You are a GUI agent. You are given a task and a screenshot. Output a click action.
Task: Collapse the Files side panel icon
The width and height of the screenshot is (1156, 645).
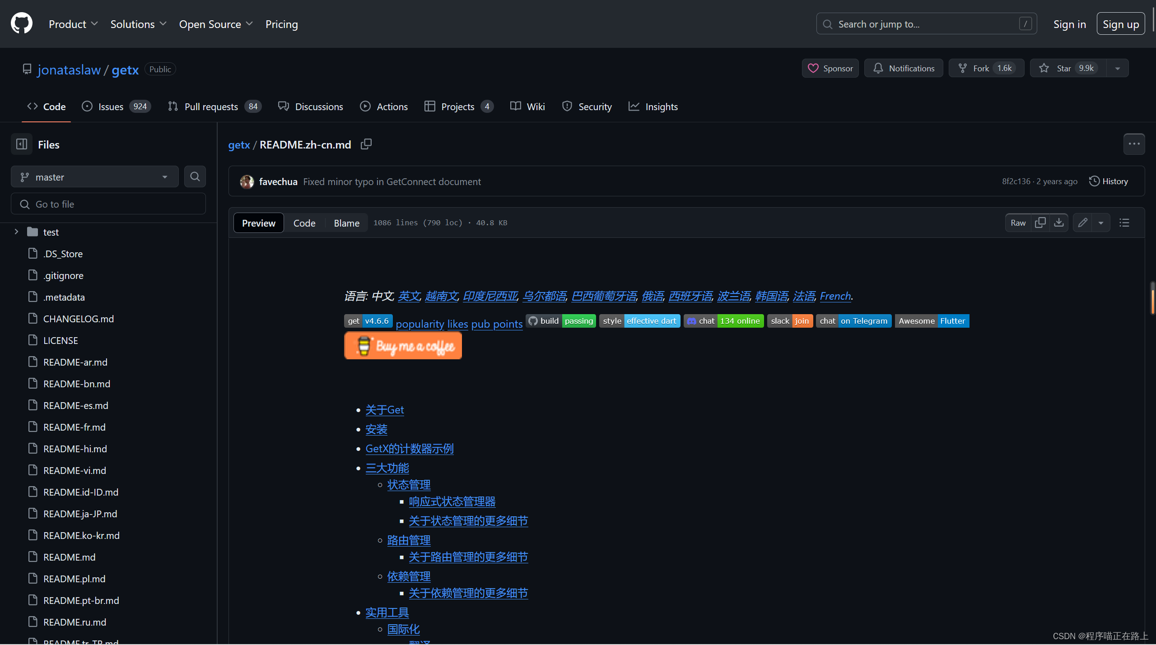click(x=22, y=144)
